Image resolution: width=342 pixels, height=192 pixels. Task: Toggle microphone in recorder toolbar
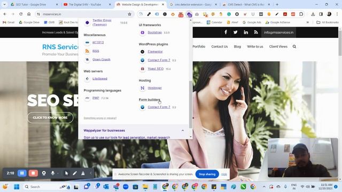(52, 173)
